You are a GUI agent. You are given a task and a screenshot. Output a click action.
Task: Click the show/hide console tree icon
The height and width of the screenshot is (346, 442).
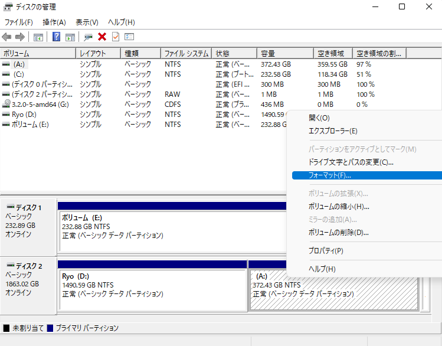coord(38,37)
